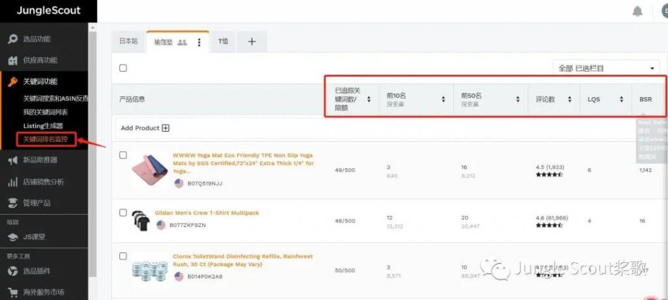Viewport: 668px width, 300px height.
Task: Toggle the select-all checkbox
Action: [123, 68]
